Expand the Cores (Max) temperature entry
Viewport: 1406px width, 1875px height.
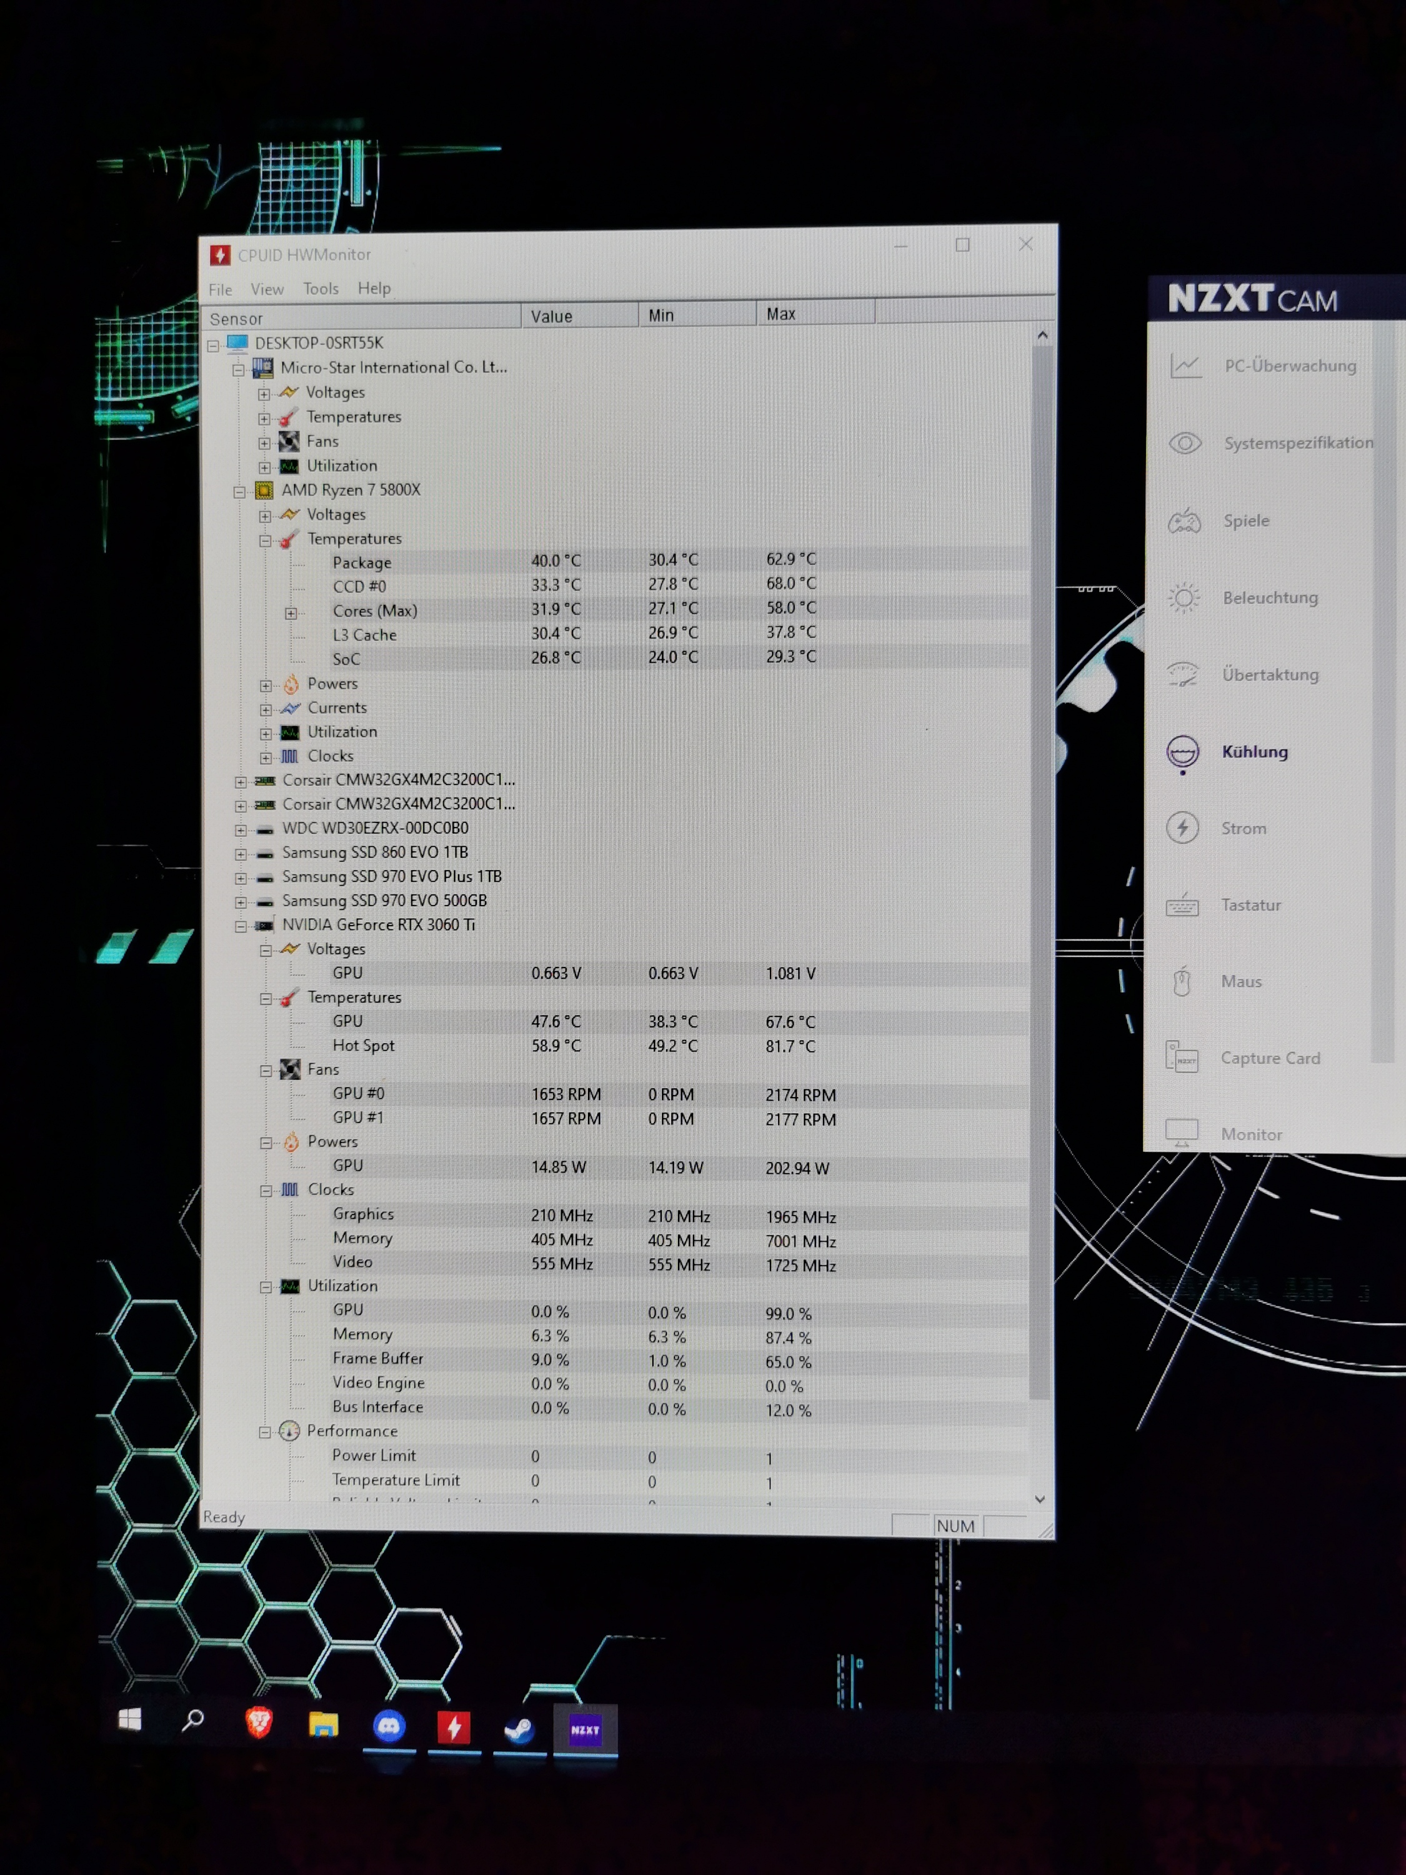(x=291, y=613)
